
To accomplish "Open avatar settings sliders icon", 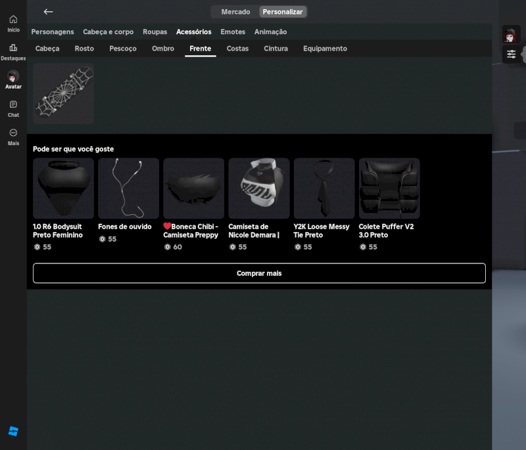I will point(511,55).
